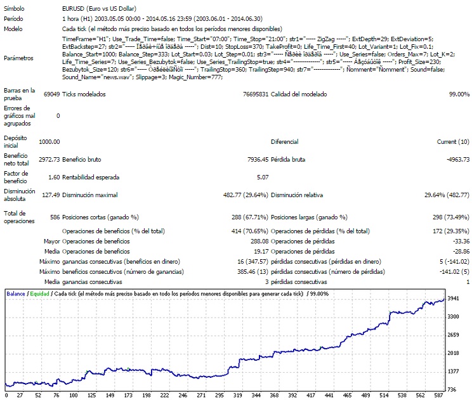Viewport: 472px width, 400px height.
Task: Select the 'Factor de beneficio' value 1.60
Action: (54, 177)
